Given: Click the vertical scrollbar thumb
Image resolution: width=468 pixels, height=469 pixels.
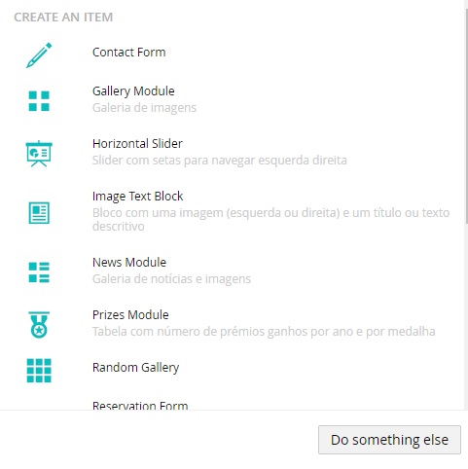Looking at the screenshot, I should click(466, 117).
